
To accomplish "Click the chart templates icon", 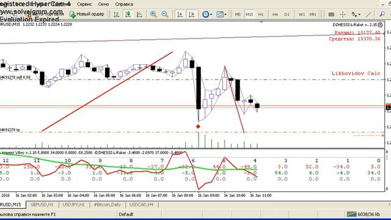I will [x=220, y=15].
